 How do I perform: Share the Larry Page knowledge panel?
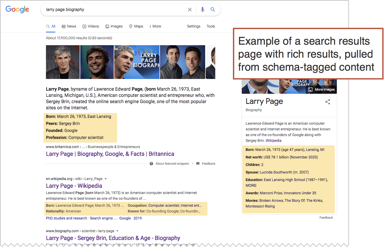click(x=328, y=102)
